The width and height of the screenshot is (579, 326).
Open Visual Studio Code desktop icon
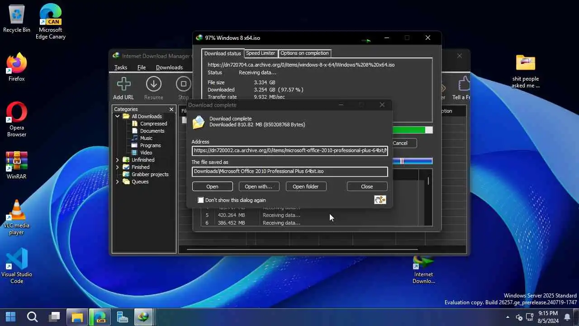tap(17, 266)
